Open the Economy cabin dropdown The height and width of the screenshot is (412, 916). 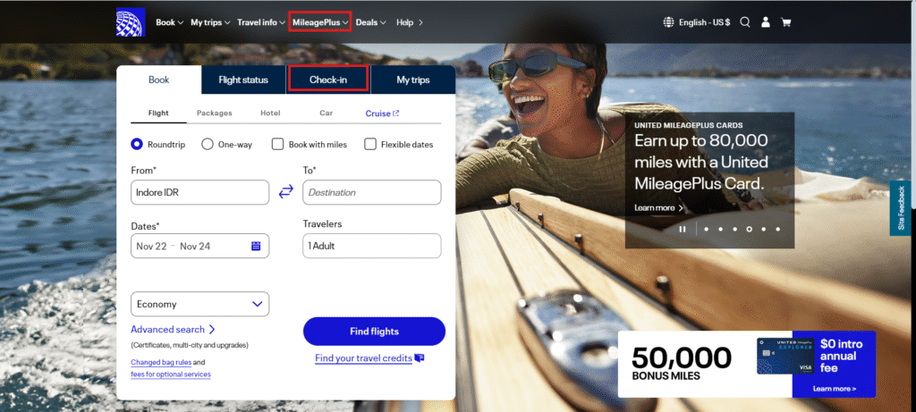(x=199, y=304)
